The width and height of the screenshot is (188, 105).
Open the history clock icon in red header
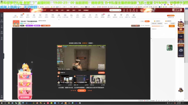[124, 10]
